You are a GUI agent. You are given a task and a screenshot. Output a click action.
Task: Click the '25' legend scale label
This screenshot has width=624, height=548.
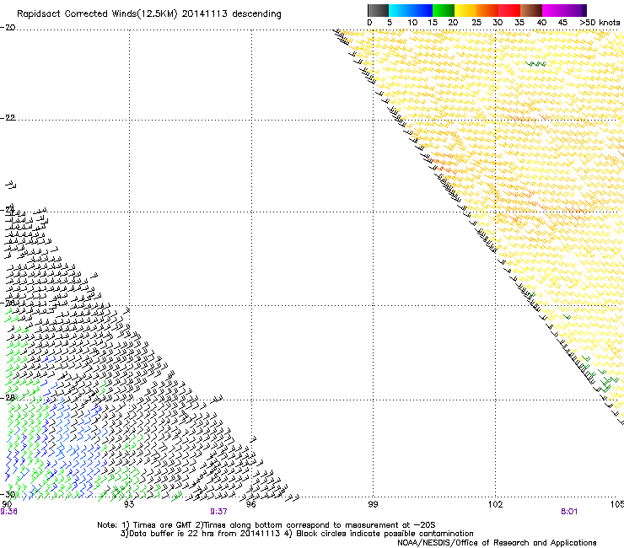coord(476,23)
